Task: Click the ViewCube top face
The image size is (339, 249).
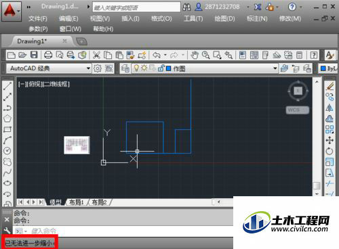Action: [298, 91]
